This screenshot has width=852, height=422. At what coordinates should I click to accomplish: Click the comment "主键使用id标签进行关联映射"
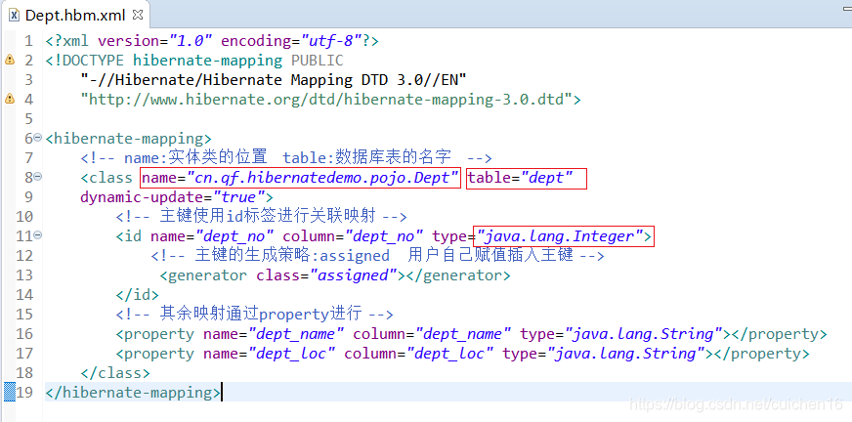(261, 217)
